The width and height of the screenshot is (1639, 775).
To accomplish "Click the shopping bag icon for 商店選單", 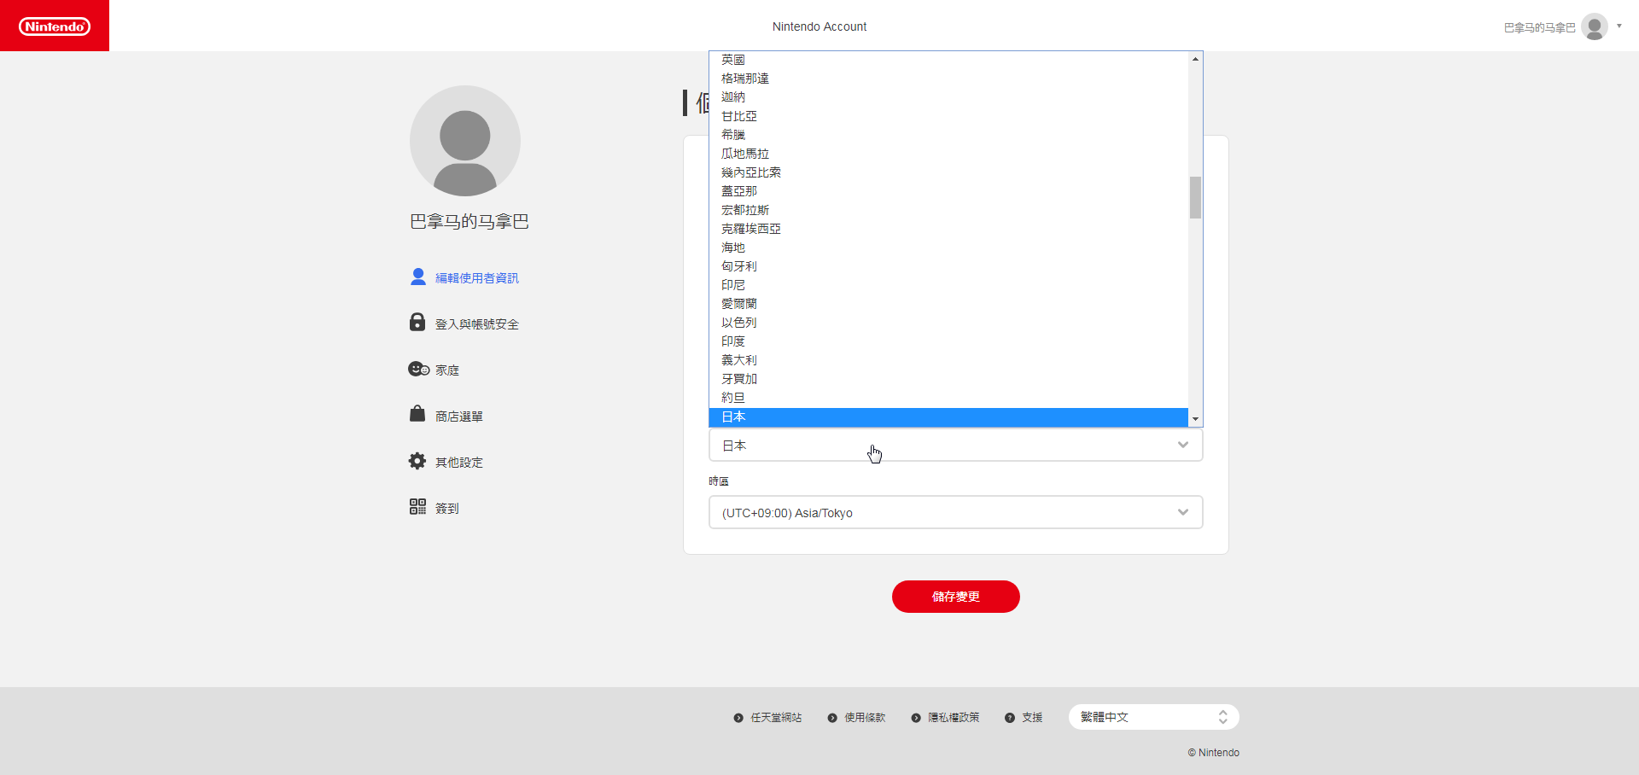I will point(417,415).
